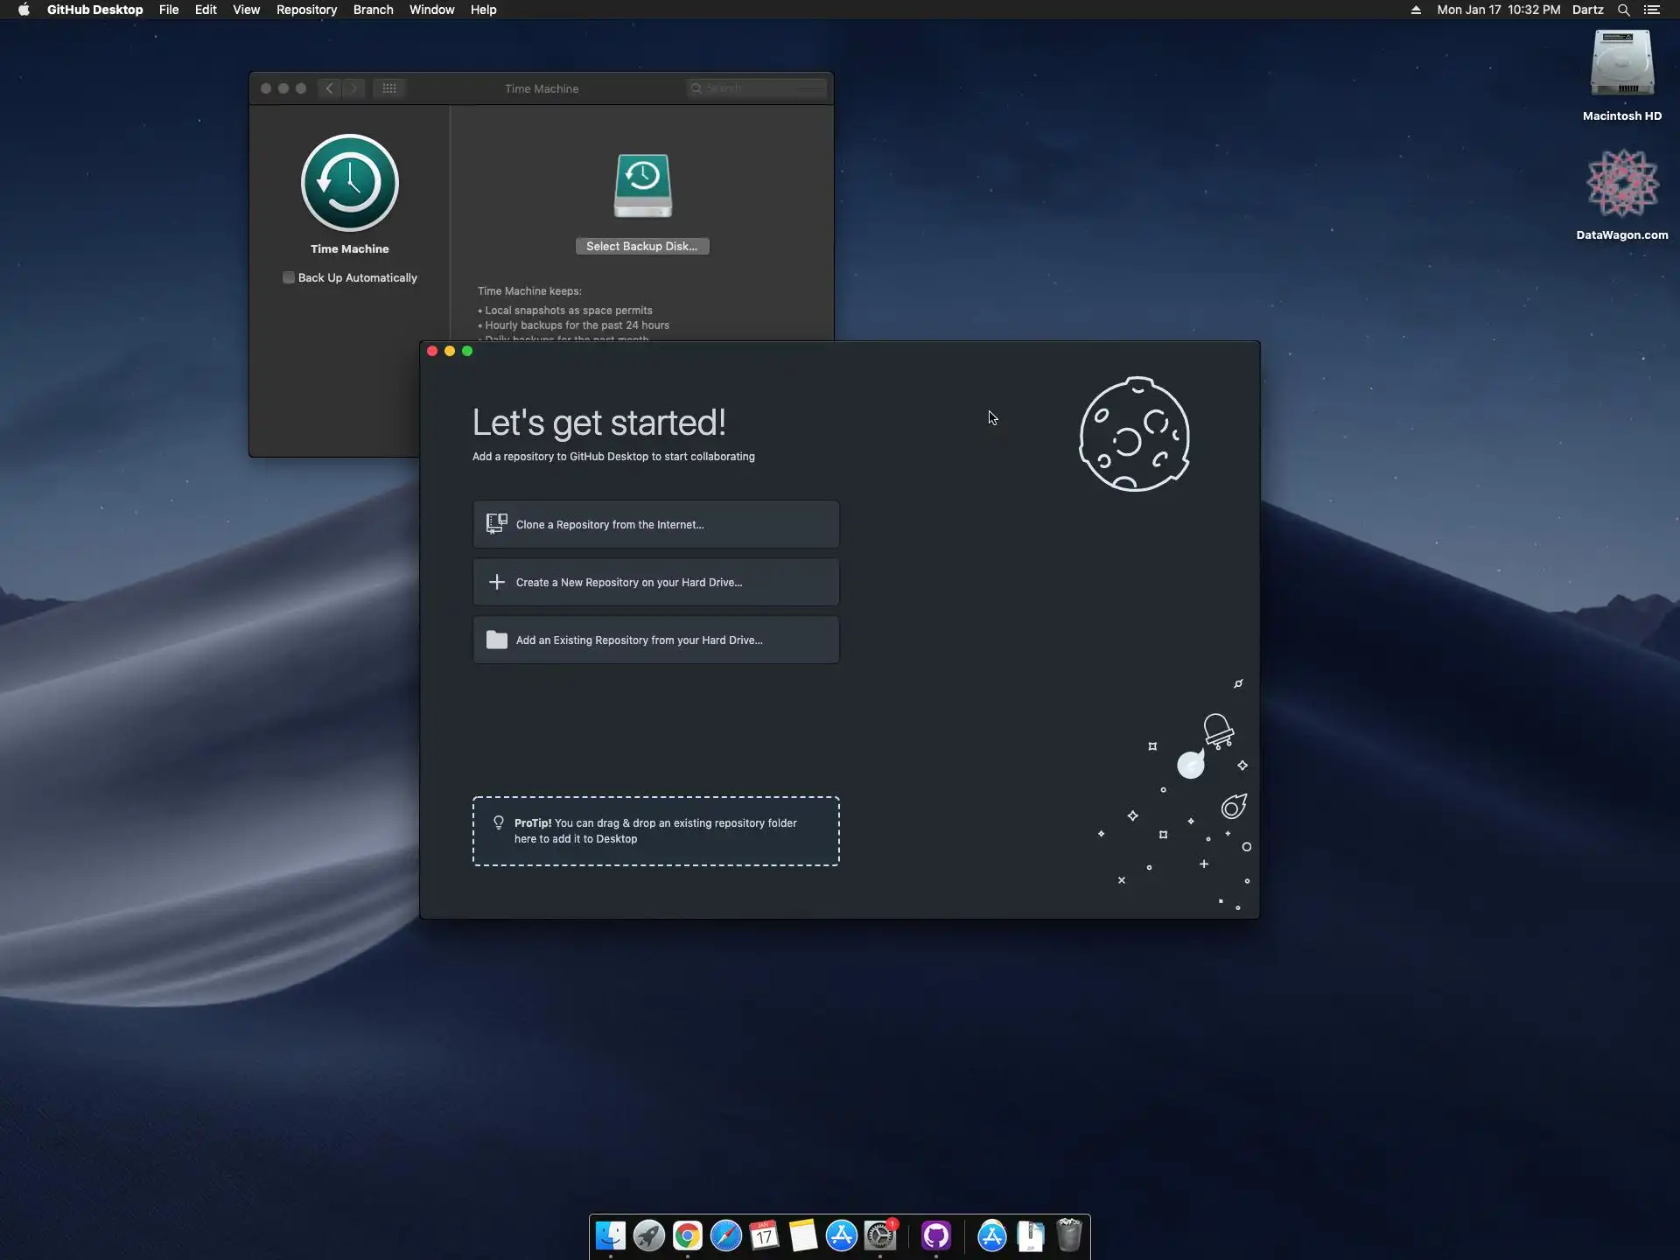Open the File menu
The height and width of the screenshot is (1260, 1680).
click(x=169, y=10)
